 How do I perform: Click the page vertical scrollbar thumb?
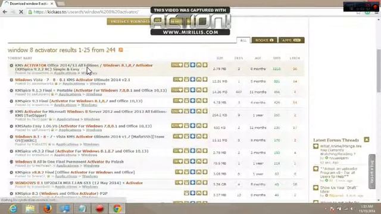[379, 70]
